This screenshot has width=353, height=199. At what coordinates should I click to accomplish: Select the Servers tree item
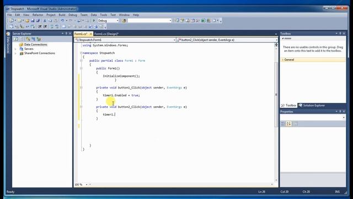(x=29, y=49)
